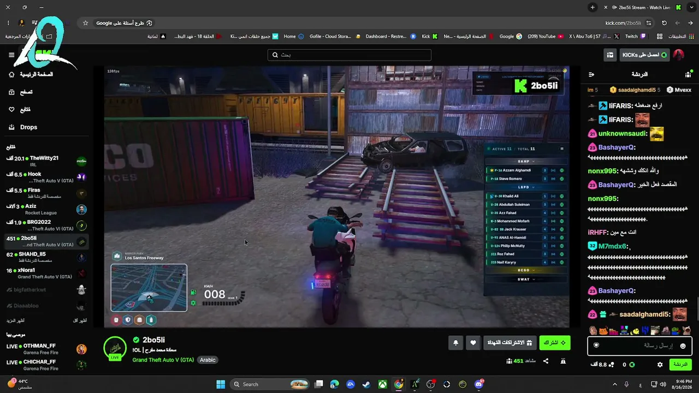Screen dimensions: 699x393
Task: Open the panel icon beside the KICKs button
Action: pyautogui.click(x=610, y=55)
